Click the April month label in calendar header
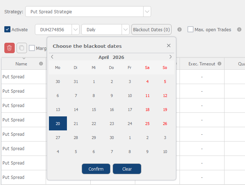The height and width of the screenshot is (185, 245). point(104,57)
